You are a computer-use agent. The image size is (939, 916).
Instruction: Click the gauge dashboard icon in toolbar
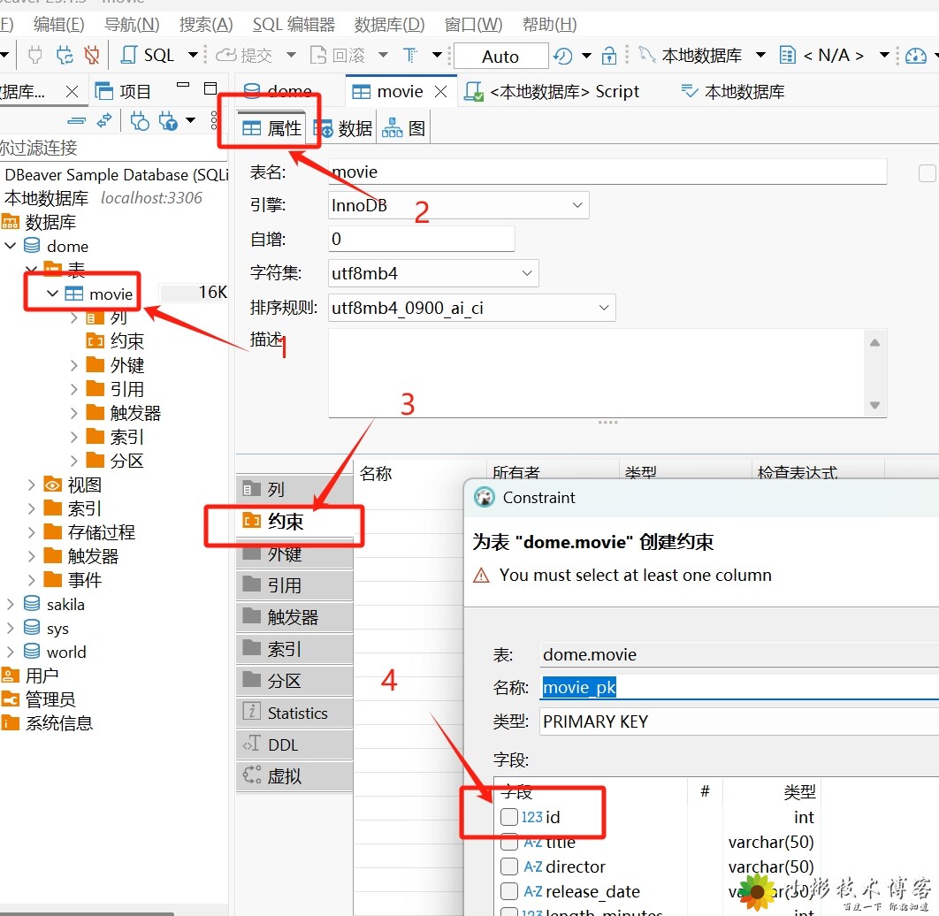pyautogui.click(x=916, y=56)
